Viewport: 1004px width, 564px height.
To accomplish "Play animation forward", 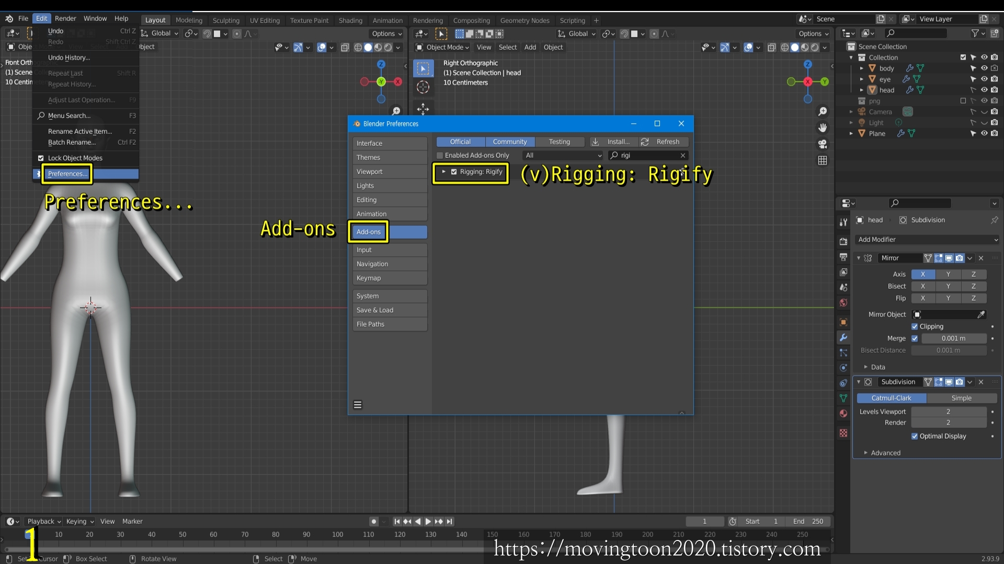I will [428, 521].
